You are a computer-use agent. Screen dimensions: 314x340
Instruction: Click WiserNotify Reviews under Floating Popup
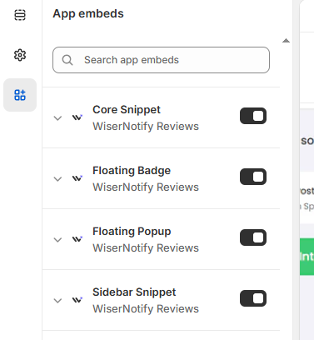coord(146,248)
